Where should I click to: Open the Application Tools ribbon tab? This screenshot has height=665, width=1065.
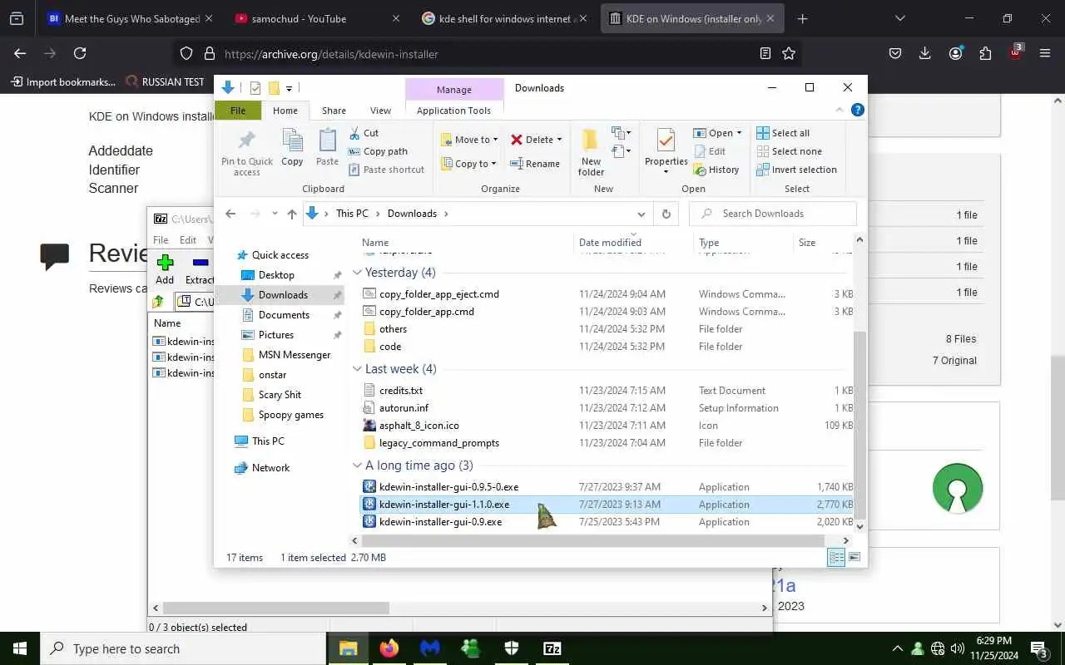click(453, 111)
